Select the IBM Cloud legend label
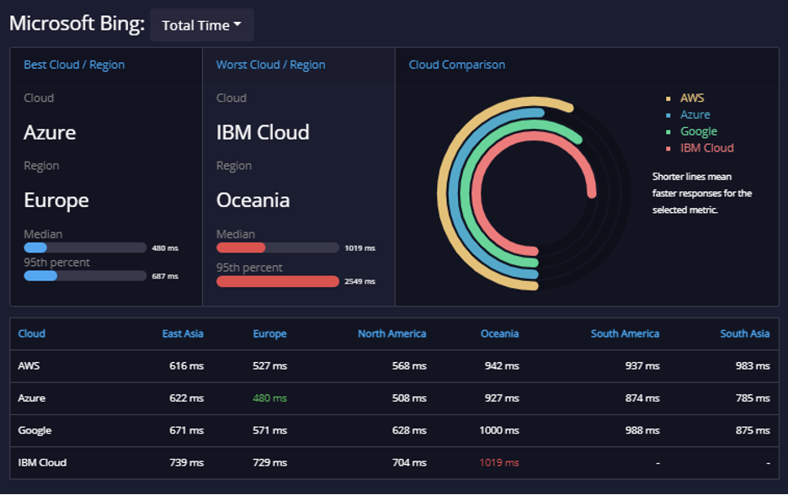This screenshot has width=788, height=495. click(706, 148)
